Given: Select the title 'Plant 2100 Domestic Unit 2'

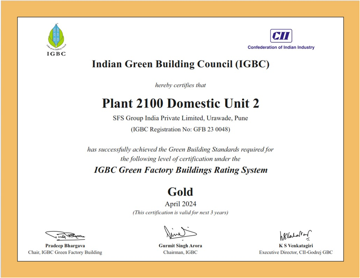Looking at the screenshot, I should click(180, 103).
